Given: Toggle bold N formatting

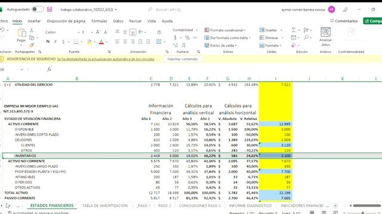Looking at the screenshot, I should 48,42.
